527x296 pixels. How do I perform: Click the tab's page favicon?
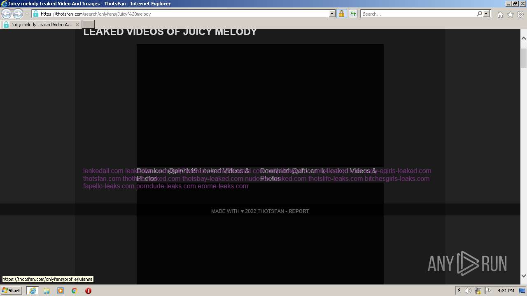pos(6,25)
